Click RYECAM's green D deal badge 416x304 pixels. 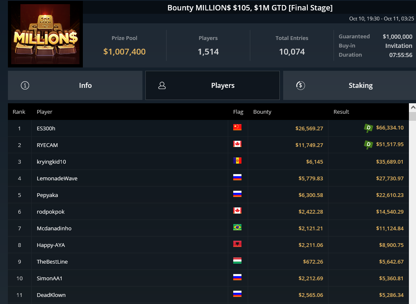point(368,145)
